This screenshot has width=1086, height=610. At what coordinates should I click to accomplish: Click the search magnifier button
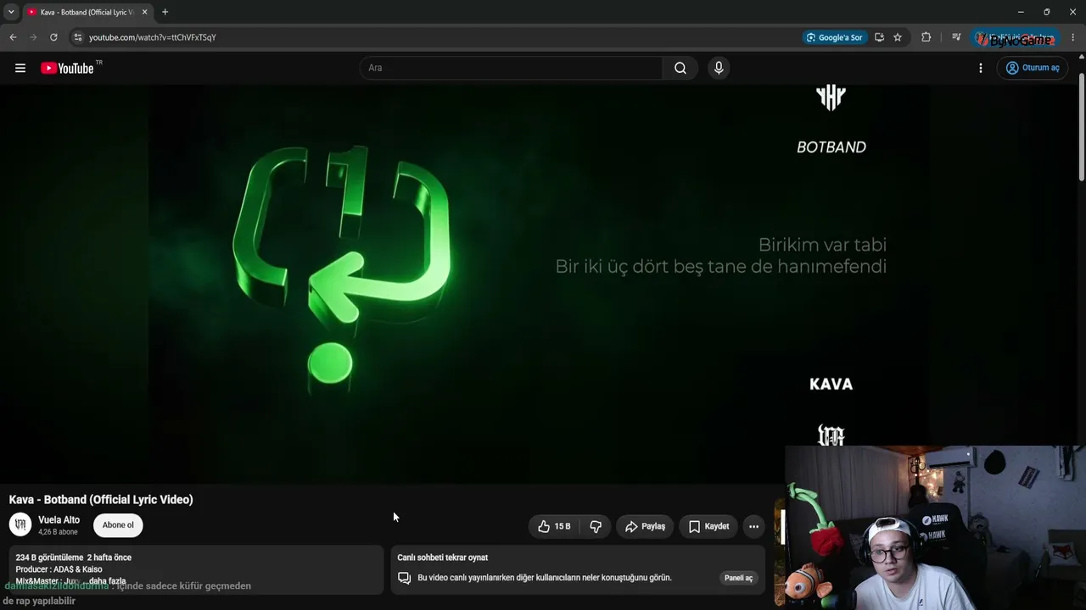[x=680, y=68]
